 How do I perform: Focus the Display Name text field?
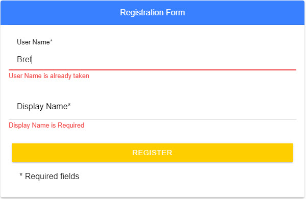152,107
